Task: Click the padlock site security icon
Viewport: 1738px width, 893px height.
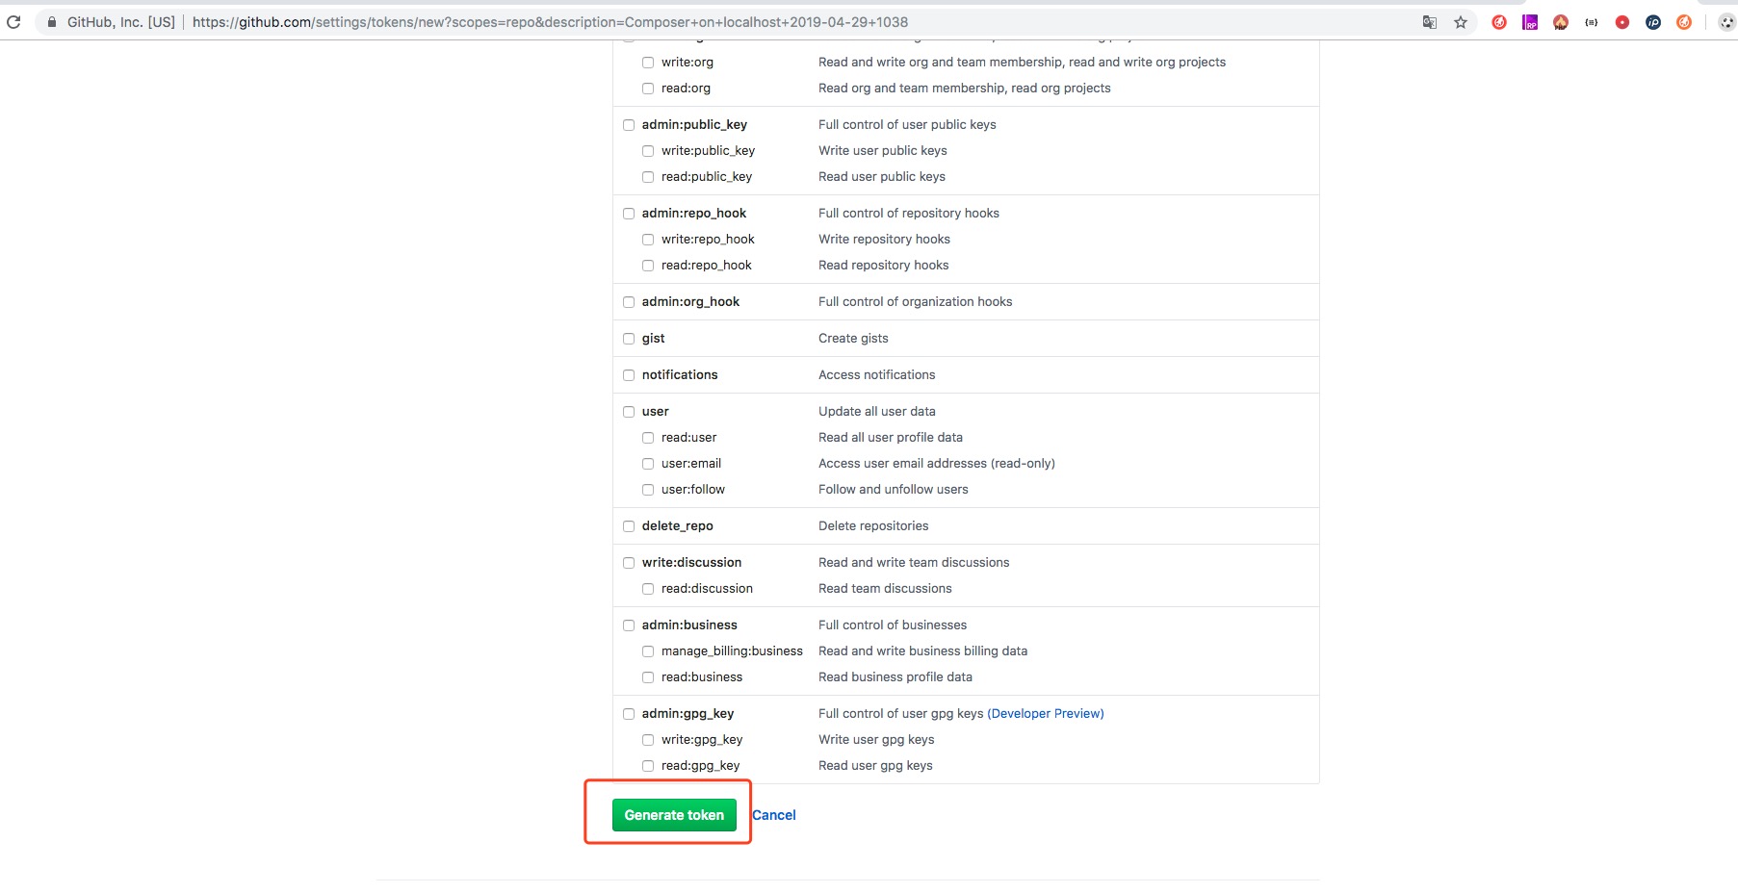Action: click(52, 22)
